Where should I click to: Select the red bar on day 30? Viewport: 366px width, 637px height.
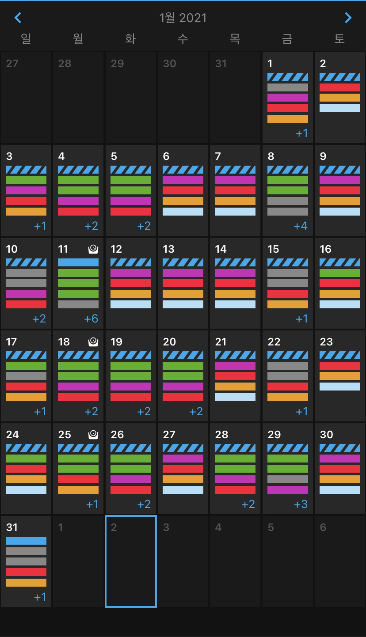(x=340, y=469)
